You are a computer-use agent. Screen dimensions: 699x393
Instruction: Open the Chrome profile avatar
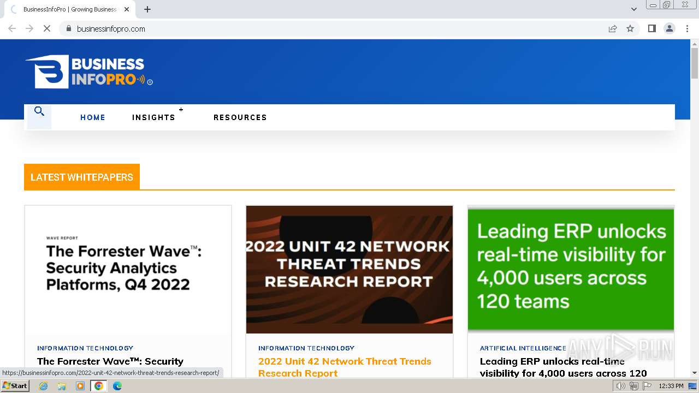pyautogui.click(x=670, y=28)
